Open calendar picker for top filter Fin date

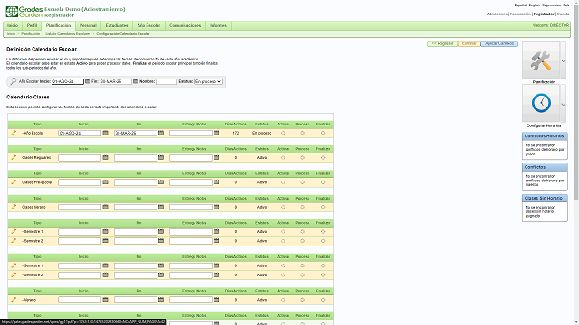coord(136,81)
